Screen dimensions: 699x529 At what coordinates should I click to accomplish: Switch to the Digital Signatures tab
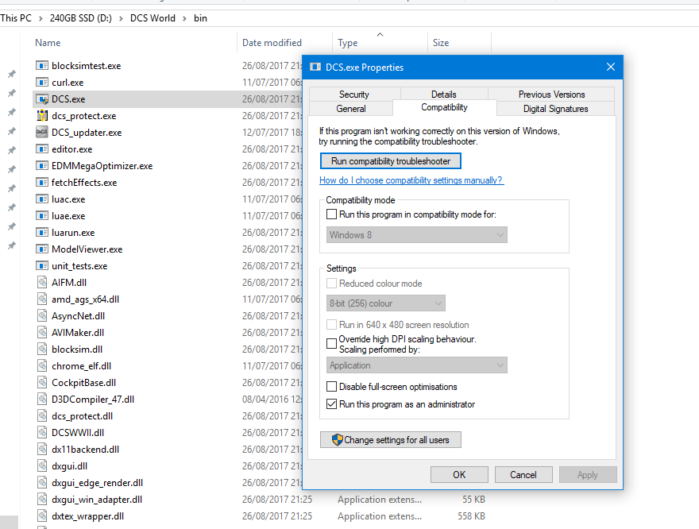(x=555, y=108)
